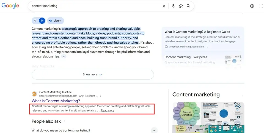Open the People also ask options menu
Screen dimensions: 264x133
tap(65, 121)
